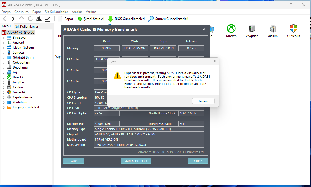Screen dimensions: 311x187
Task: Click the DRAM:FSB Ratio '30:1' value
Action: point(191,124)
